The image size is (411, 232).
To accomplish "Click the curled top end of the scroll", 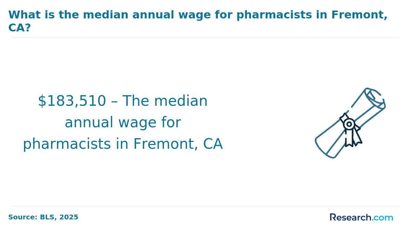I will pos(375,98).
